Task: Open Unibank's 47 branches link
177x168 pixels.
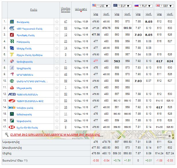Action: pyautogui.click(x=66, y=22)
